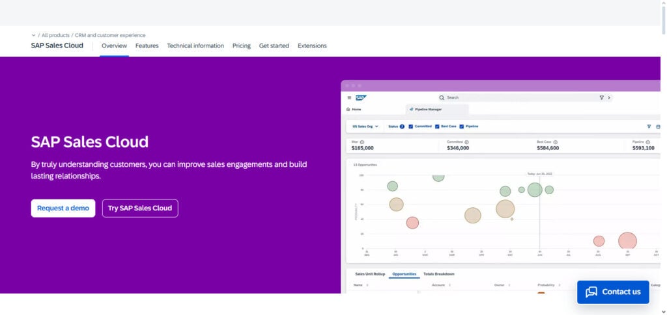Open CRM and customer experience breadcrumb
The image size is (667, 315).
coord(110,35)
